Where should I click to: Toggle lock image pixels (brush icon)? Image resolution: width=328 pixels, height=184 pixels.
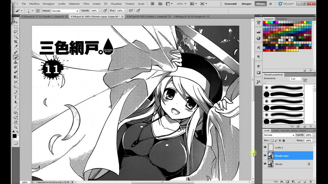point(276,140)
